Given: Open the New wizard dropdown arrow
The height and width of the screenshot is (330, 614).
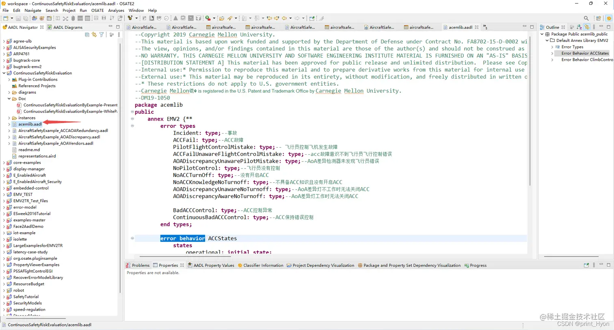Looking at the screenshot, I should point(12,18).
